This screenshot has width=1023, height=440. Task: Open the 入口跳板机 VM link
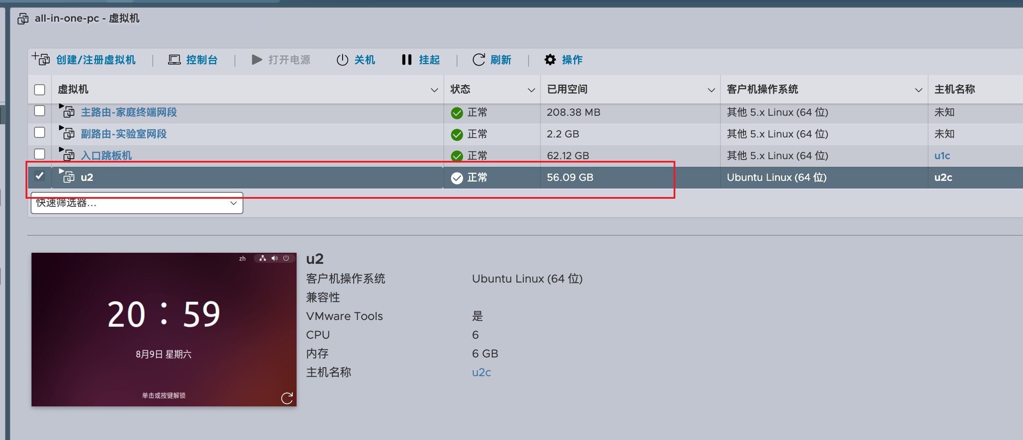[x=106, y=156]
